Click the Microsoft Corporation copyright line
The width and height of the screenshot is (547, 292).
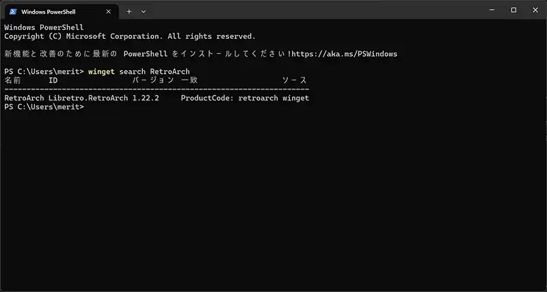(x=130, y=35)
